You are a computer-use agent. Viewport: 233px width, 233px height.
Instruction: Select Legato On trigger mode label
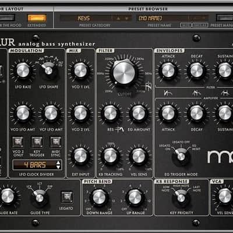point(165,147)
